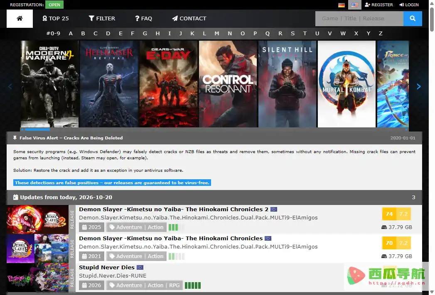Click the Login link
This screenshot has width=435, height=295.
click(409, 5)
